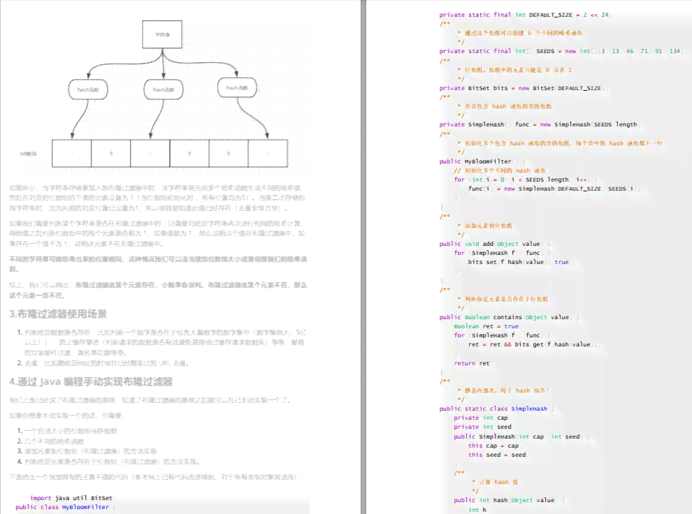This screenshot has width=692, height=514.
Task: Click the return ret statement
Action: coord(472,363)
